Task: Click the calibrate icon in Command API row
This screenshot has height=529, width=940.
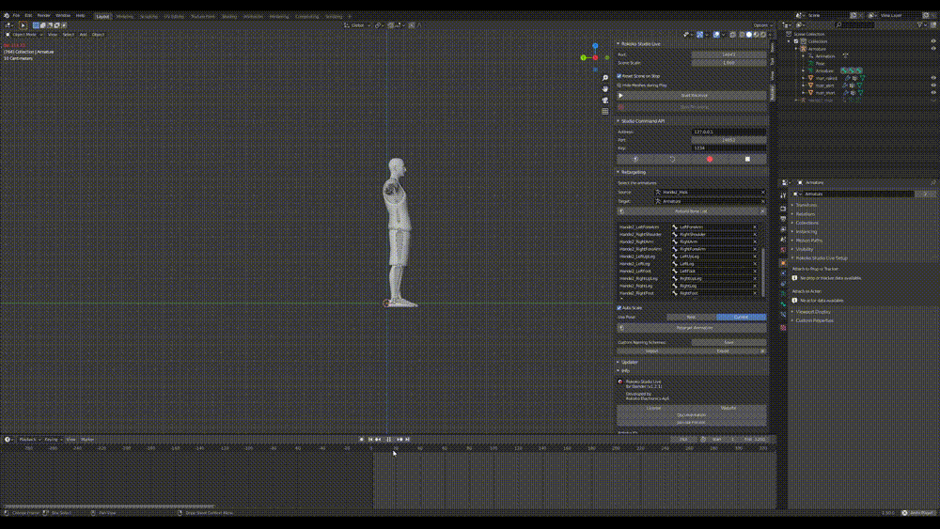Action: pos(635,160)
